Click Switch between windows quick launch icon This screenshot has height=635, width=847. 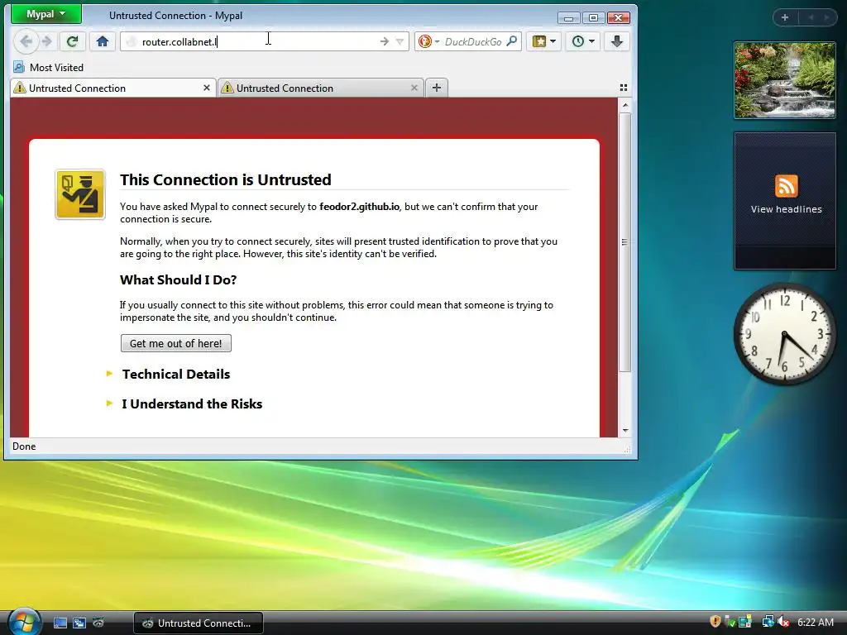pyautogui.click(x=79, y=623)
